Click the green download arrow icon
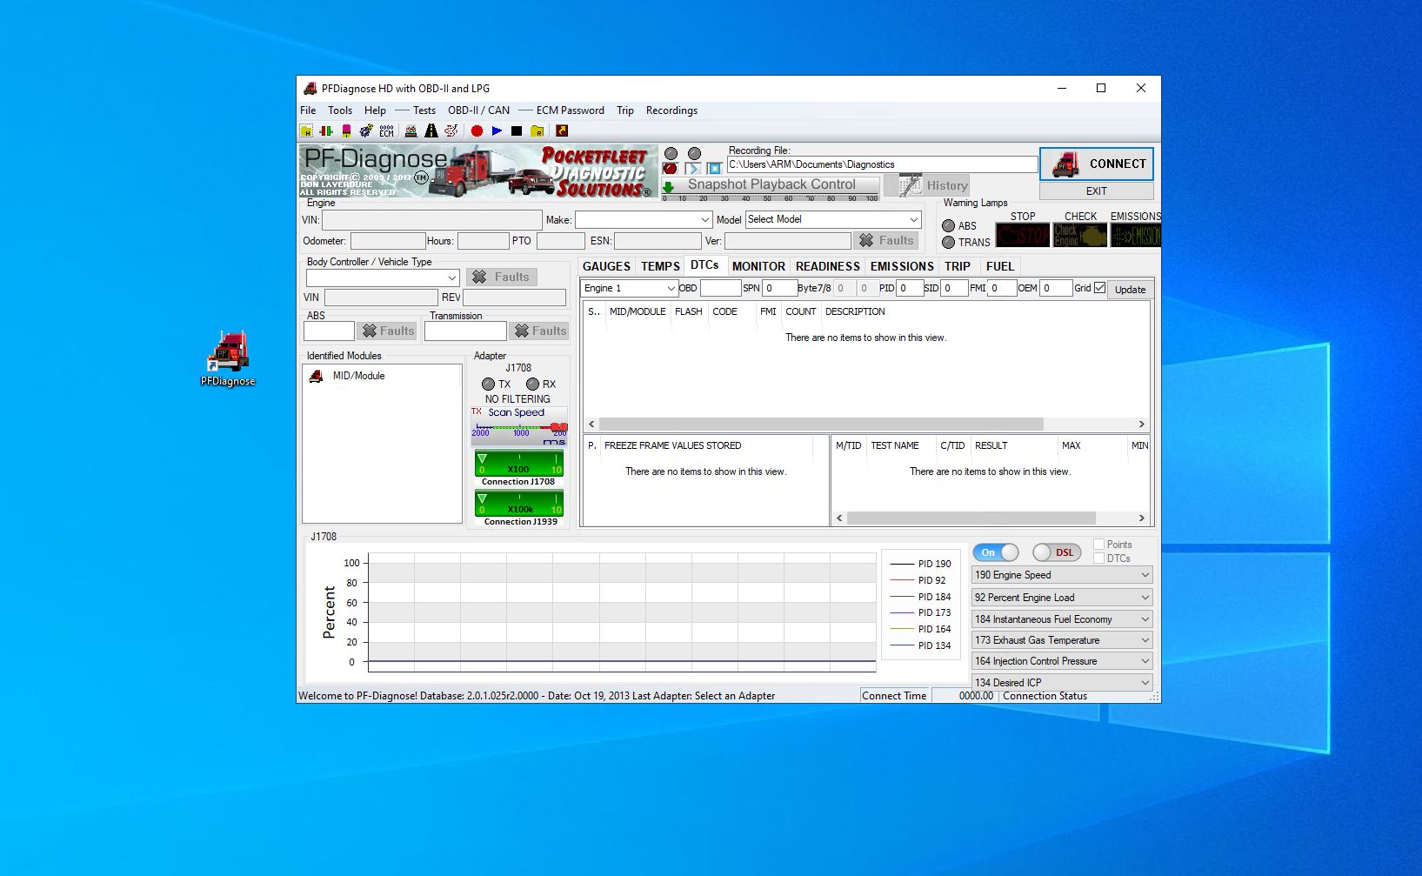This screenshot has height=876, width=1422. point(669,187)
